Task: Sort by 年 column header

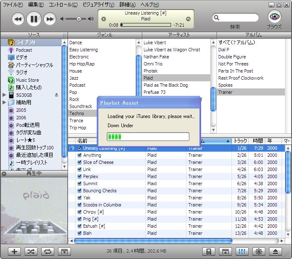Action: pyautogui.click(x=273, y=141)
